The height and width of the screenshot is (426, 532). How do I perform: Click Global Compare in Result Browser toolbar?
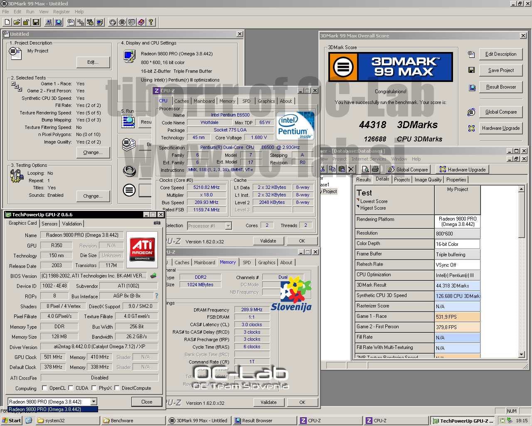coord(407,169)
